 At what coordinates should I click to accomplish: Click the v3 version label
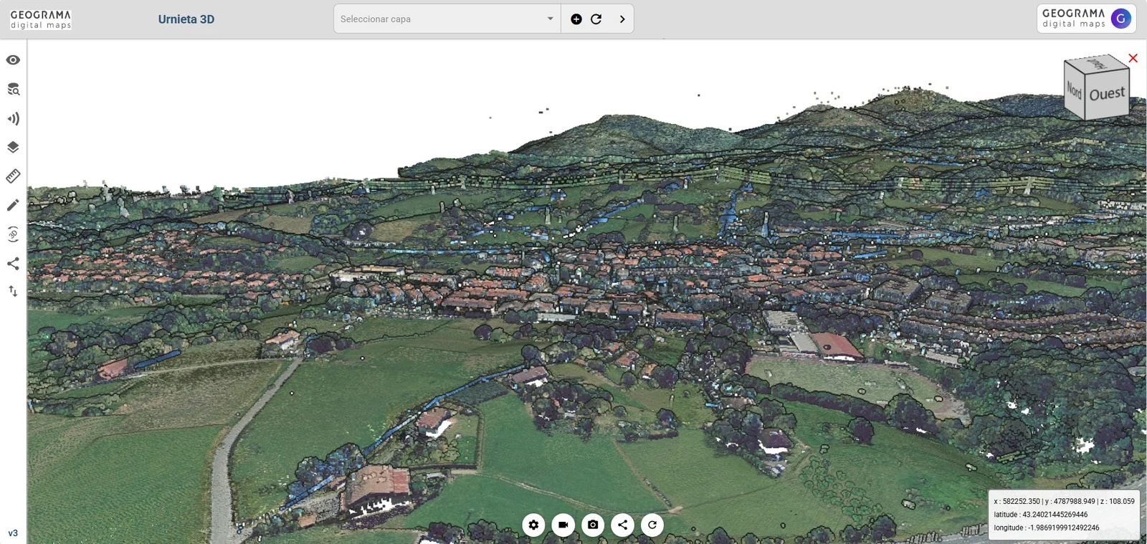[x=13, y=533]
